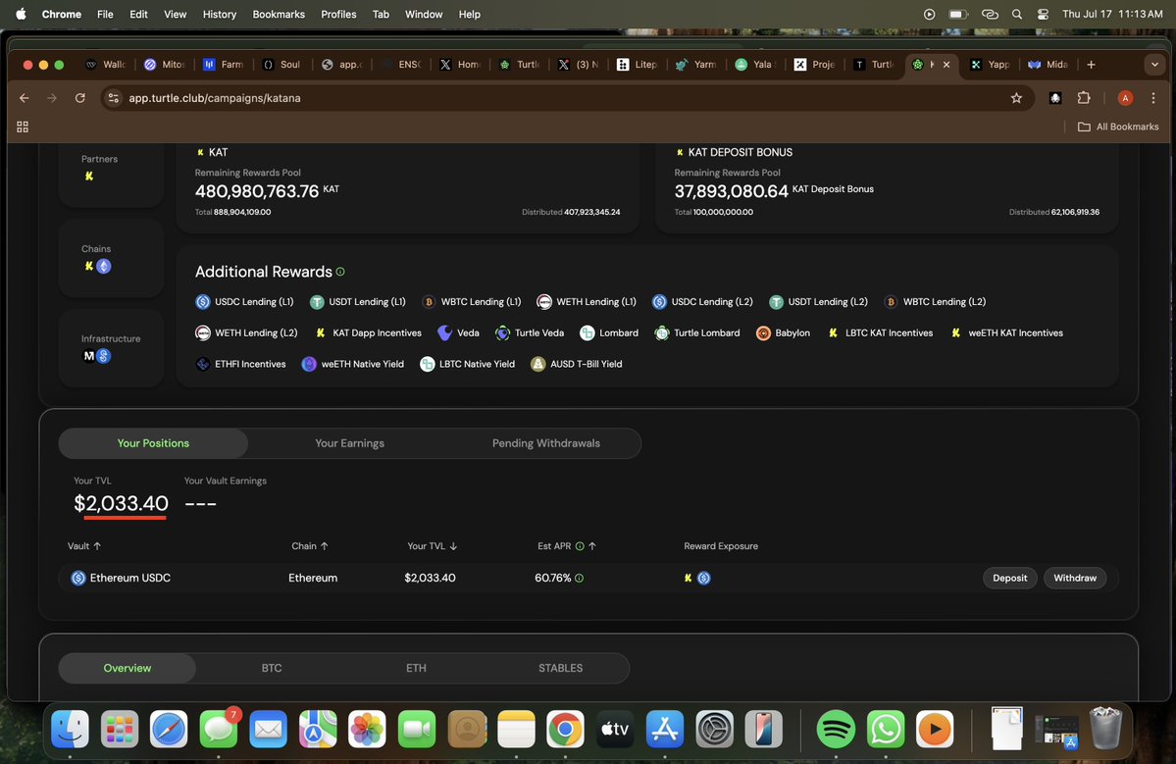Click the Veda reward icon
Viewport: 1176px width, 764px height.
click(x=444, y=332)
